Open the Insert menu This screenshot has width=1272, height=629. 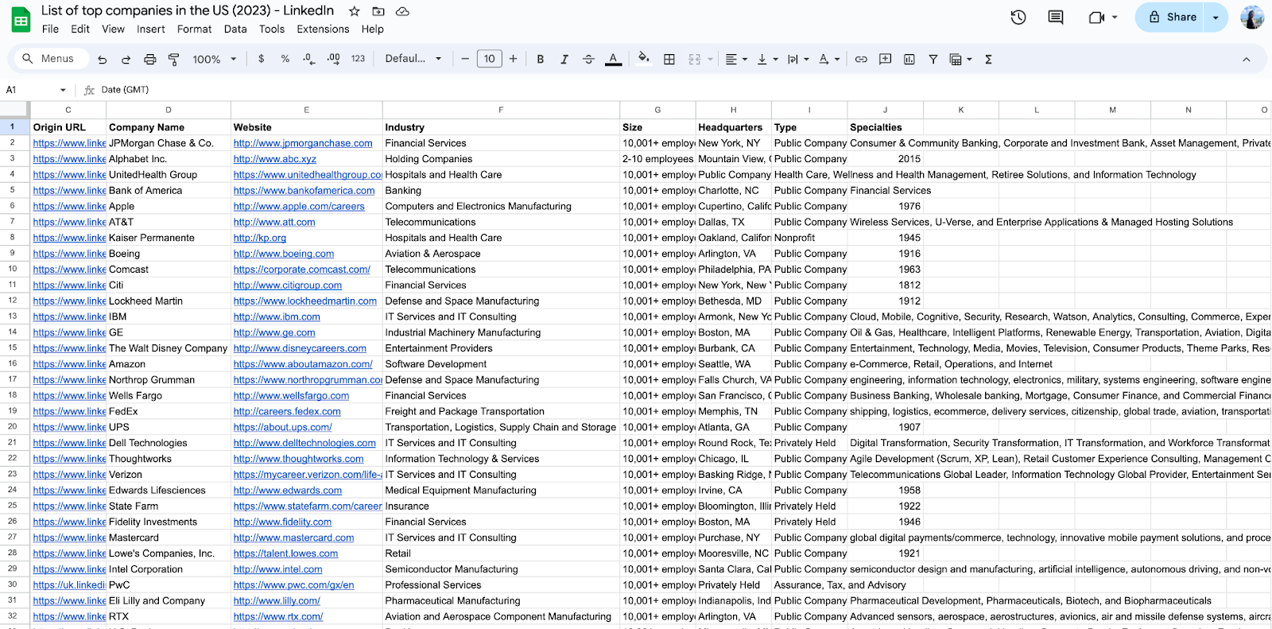point(151,29)
